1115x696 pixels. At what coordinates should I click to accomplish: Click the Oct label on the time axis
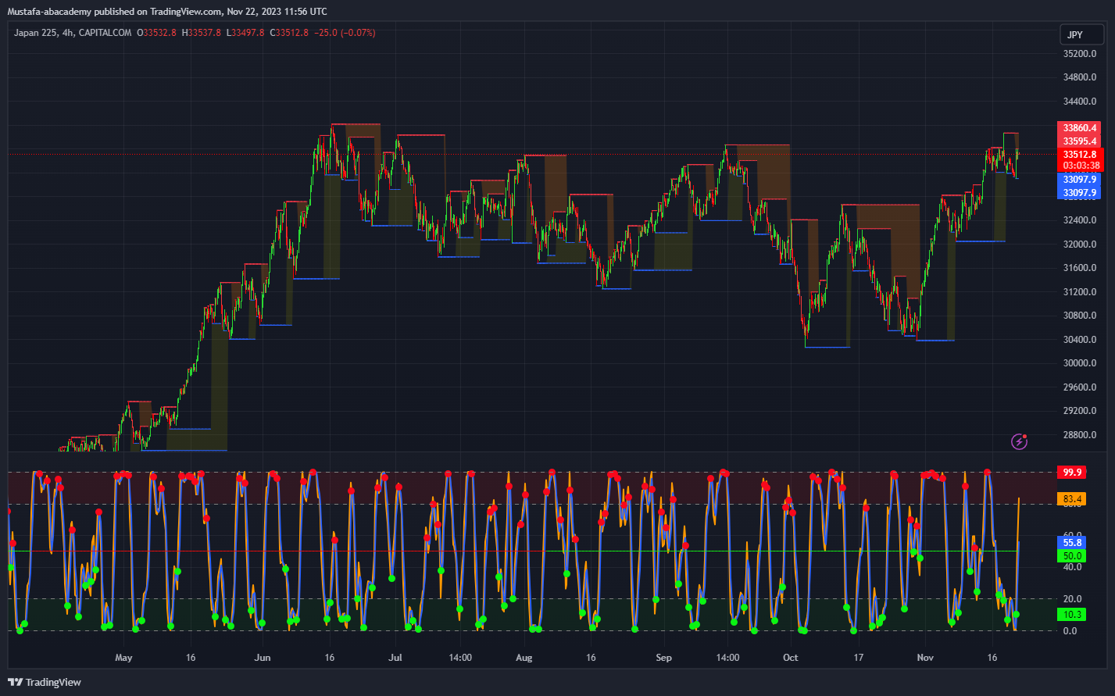(791, 658)
